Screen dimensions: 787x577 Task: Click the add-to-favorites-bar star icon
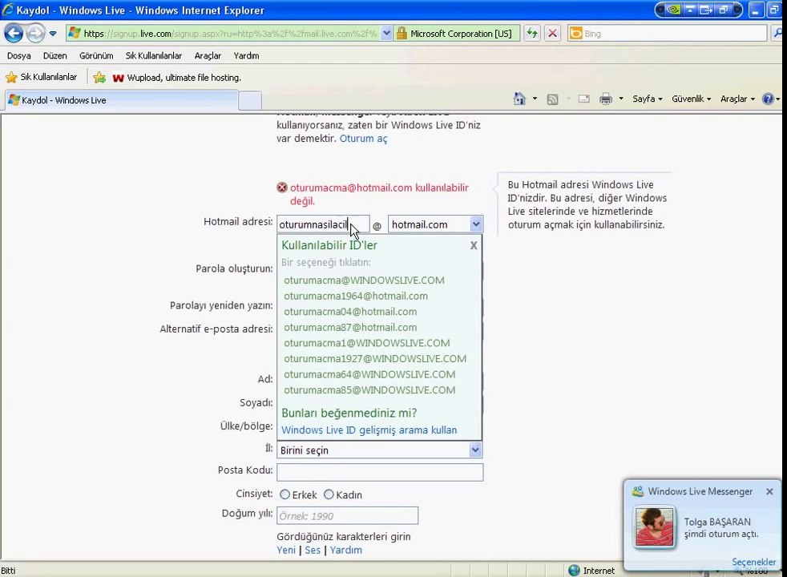point(99,77)
